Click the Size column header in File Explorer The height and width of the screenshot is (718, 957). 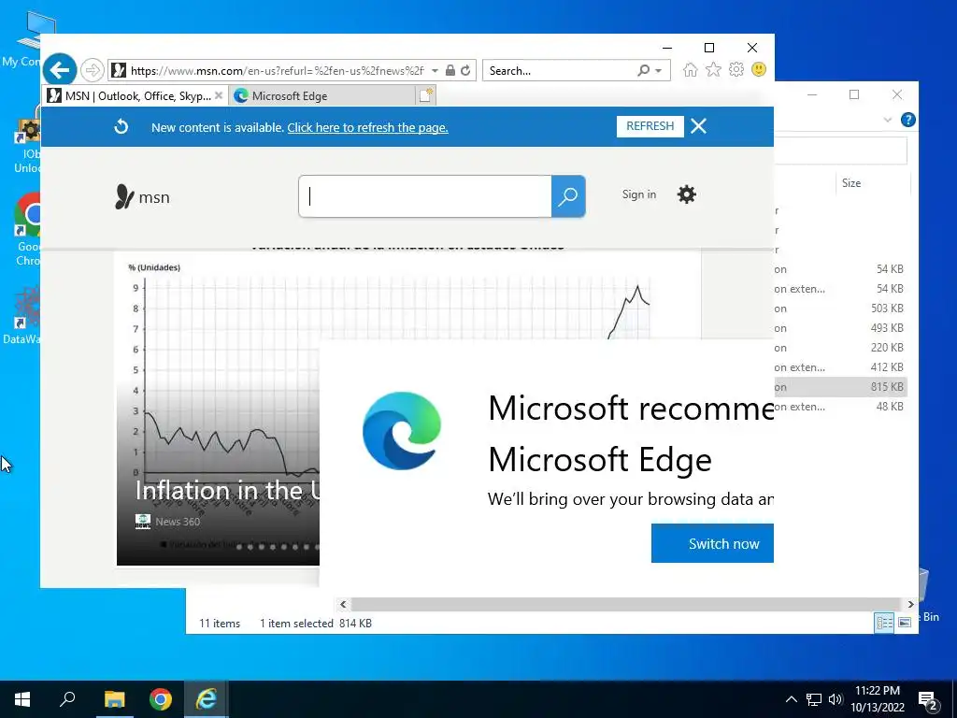(872, 183)
